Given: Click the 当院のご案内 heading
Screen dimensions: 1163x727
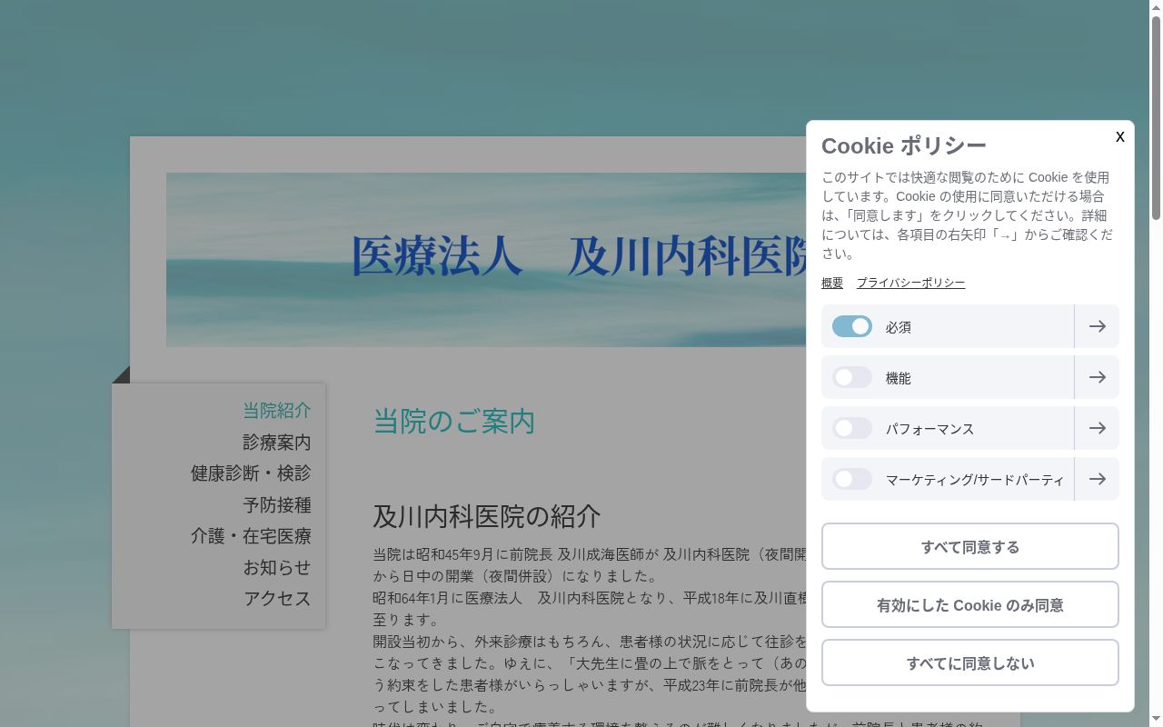Looking at the screenshot, I should (x=453, y=422).
